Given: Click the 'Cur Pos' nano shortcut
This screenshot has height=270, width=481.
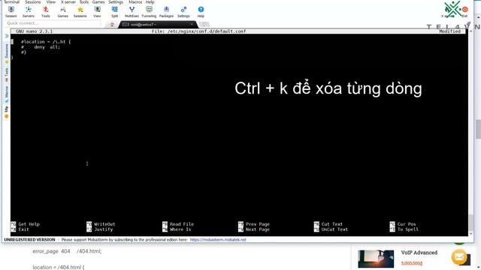Looking at the screenshot, I should pyautogui.click(x=403, y=224).
